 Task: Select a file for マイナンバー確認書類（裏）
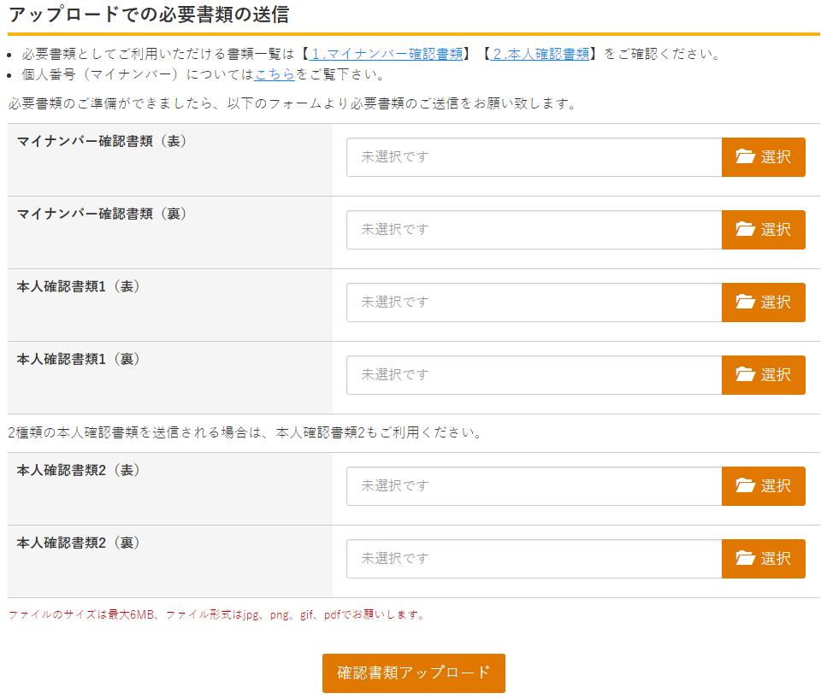click(x=763, y=229)
